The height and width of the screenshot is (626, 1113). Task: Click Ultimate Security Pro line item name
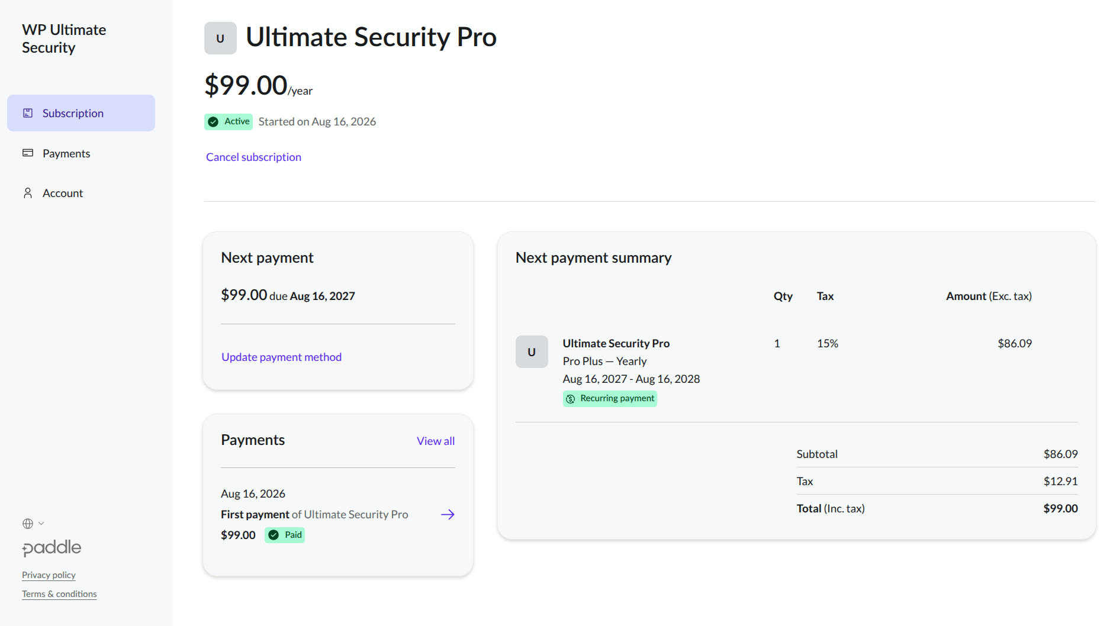tap(616, 343)
